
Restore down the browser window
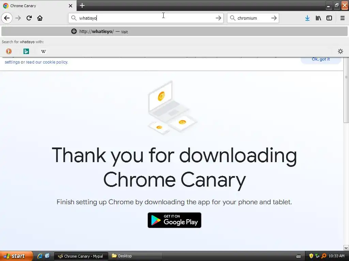pos(336,5)
